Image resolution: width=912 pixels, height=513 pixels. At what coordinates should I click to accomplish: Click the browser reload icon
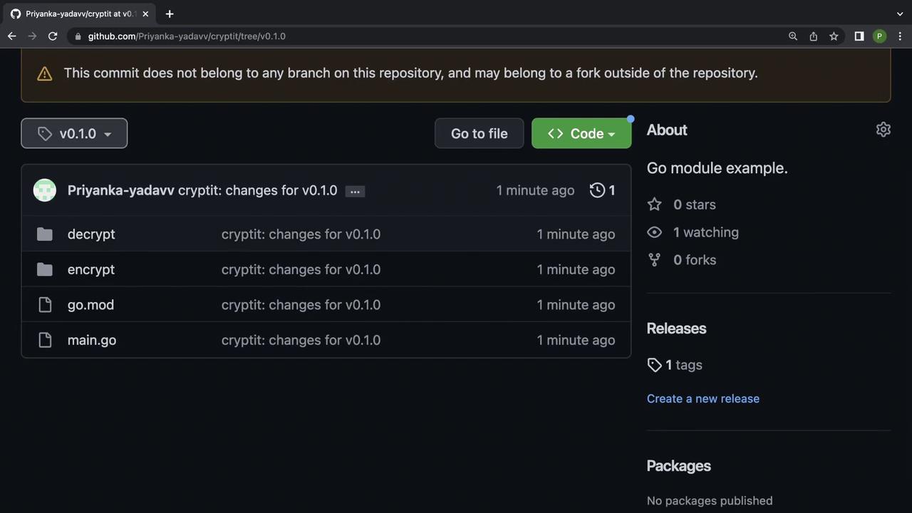(x=53, y=36)
